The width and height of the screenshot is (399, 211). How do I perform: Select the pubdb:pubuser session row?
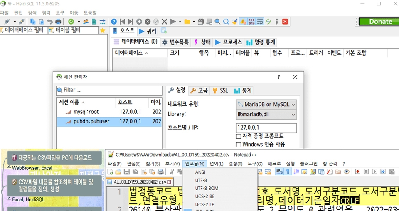[x=109, y=122]
